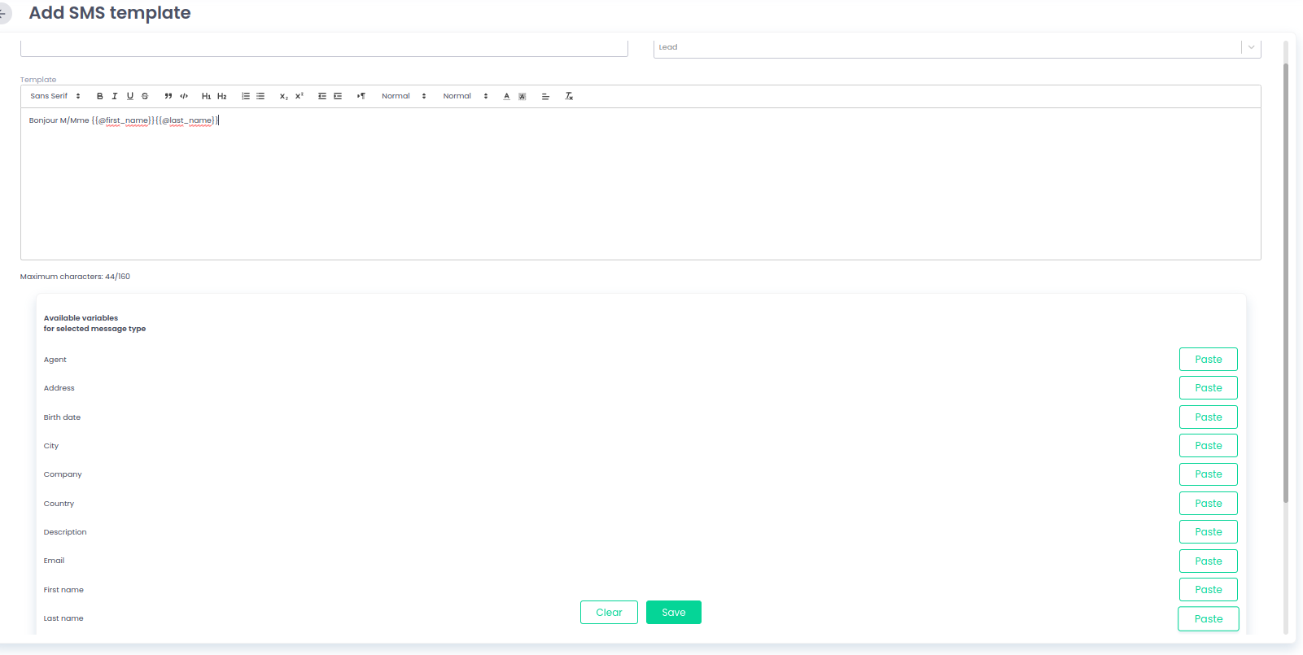This screenshot has height=655, width=1303.
Task: Save the SMS template
Action: [x=673, y=613]
